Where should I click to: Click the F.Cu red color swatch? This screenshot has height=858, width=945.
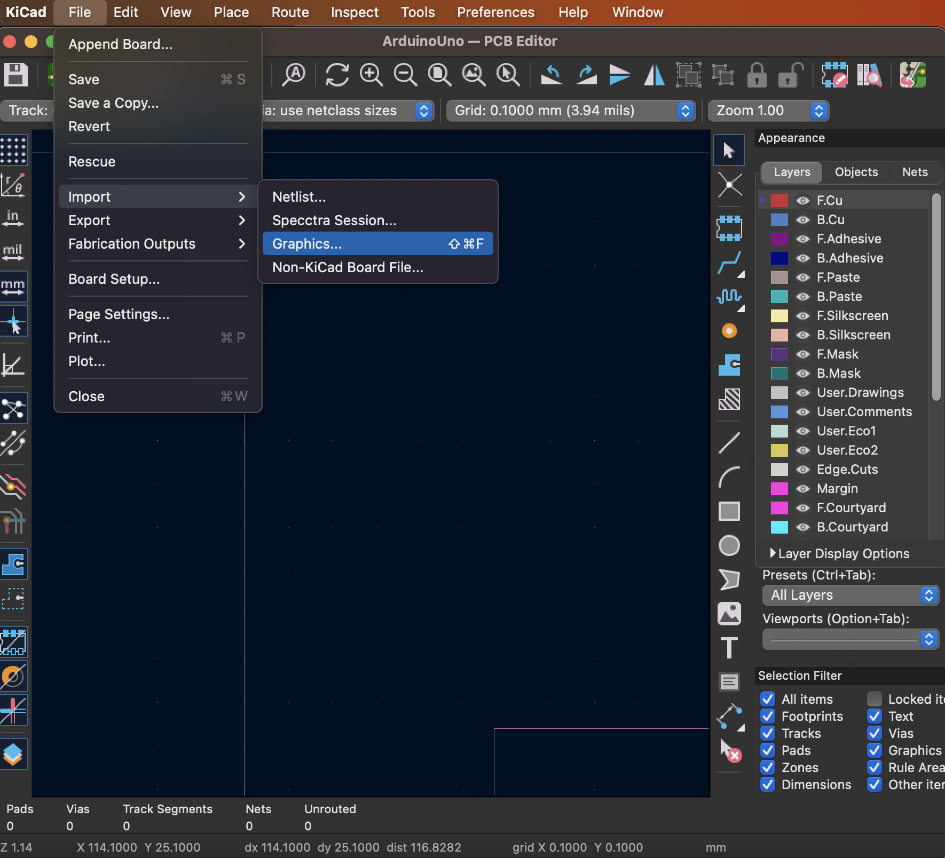point(779,201)
